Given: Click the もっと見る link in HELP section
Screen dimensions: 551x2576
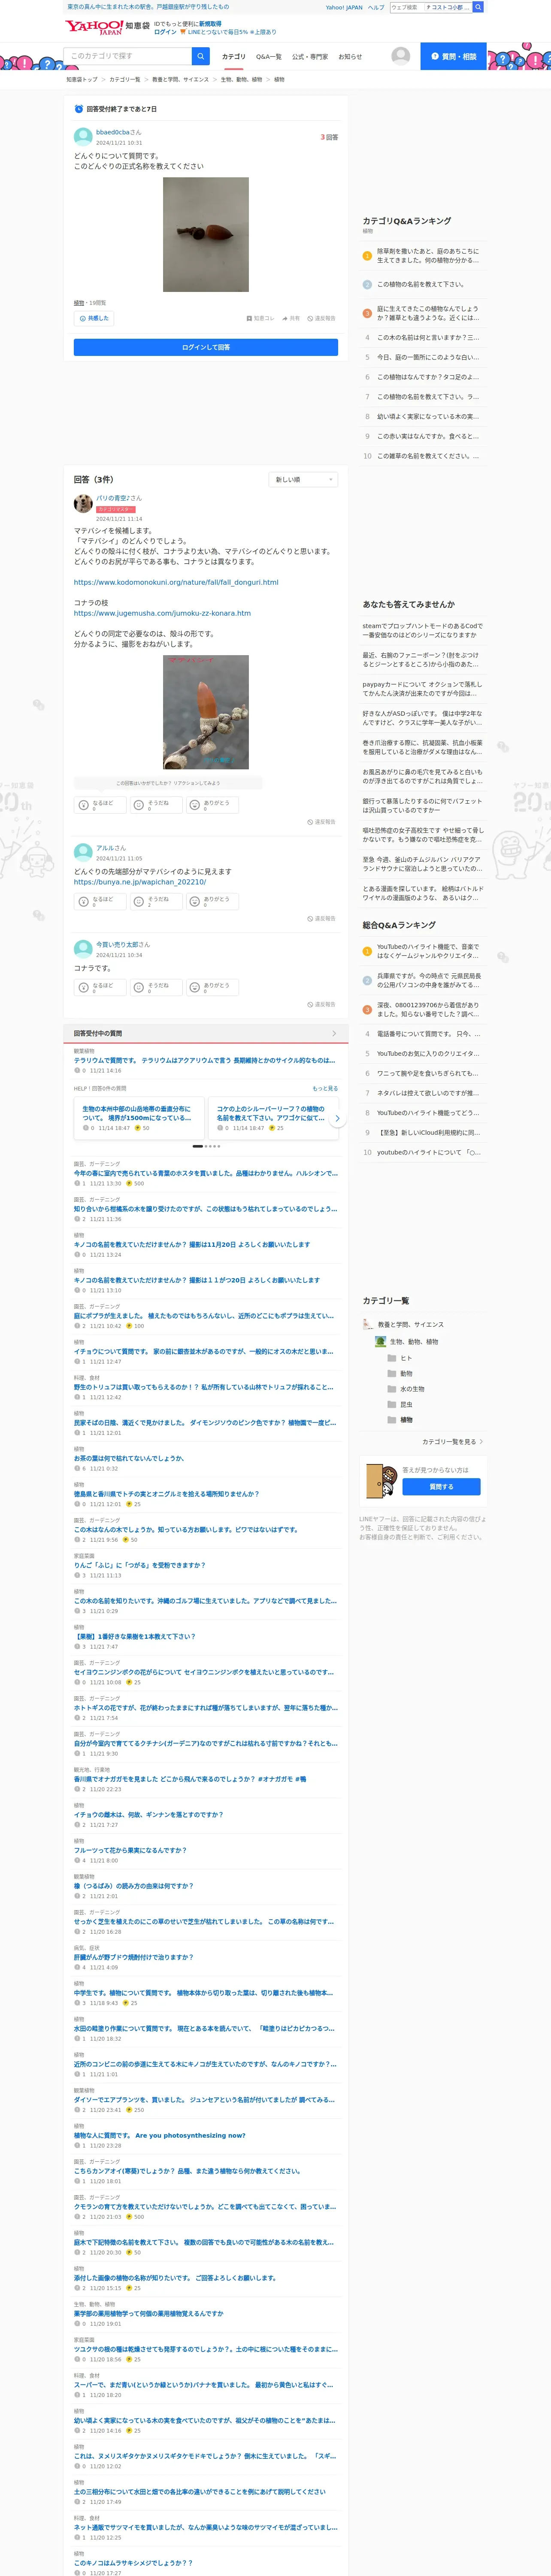Looking at the screenshot, I should [x=325, y=1088].
